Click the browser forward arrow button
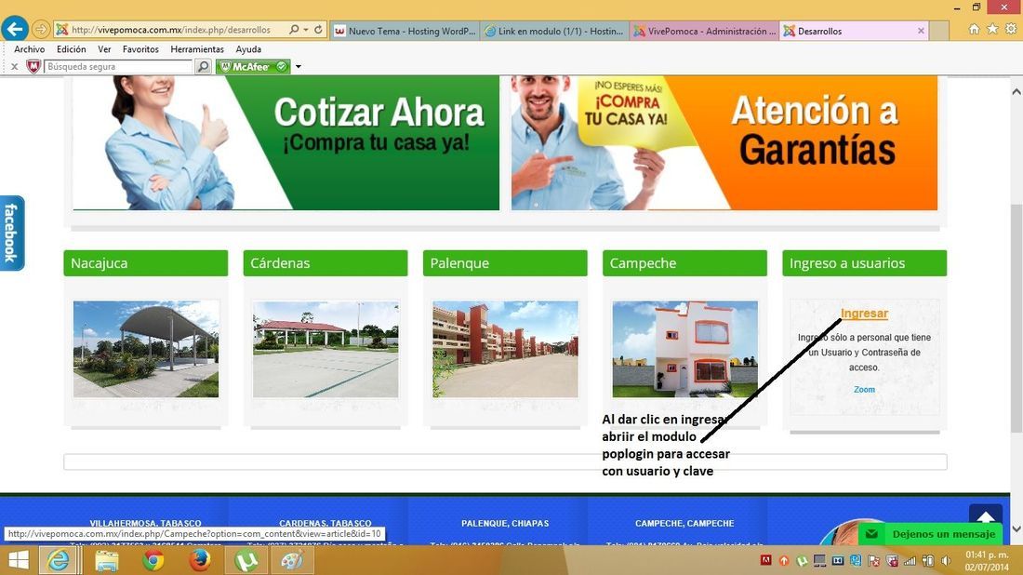This screenshot has width=1023, height=575. (x=40, y=30)
